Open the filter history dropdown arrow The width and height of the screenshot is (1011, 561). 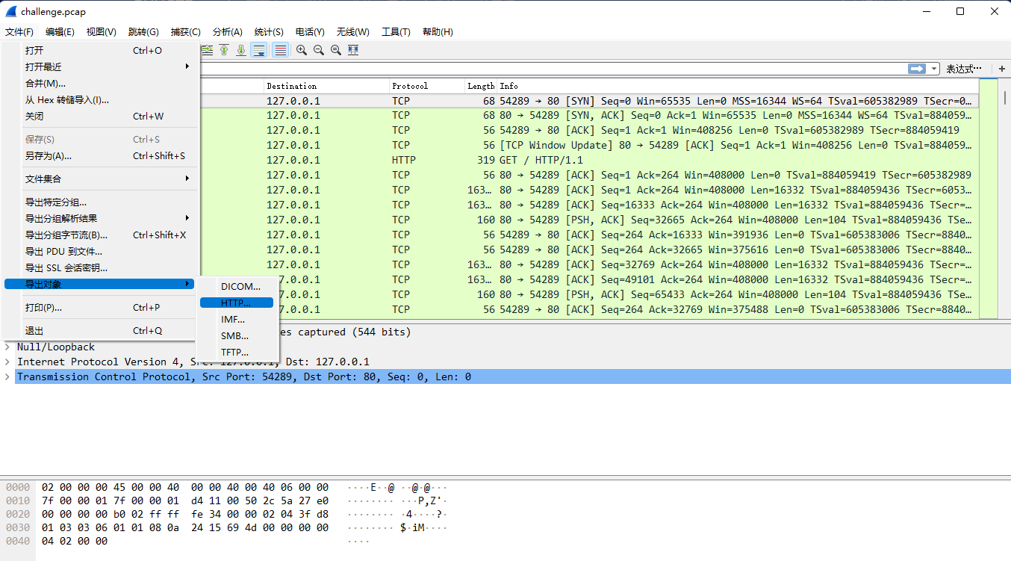point(934,69)
